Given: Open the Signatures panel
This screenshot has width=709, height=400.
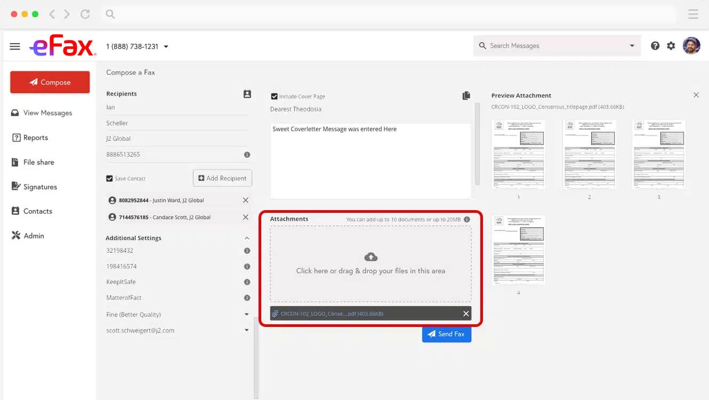Looking at the screenshot, I should (x=40, y=186).
